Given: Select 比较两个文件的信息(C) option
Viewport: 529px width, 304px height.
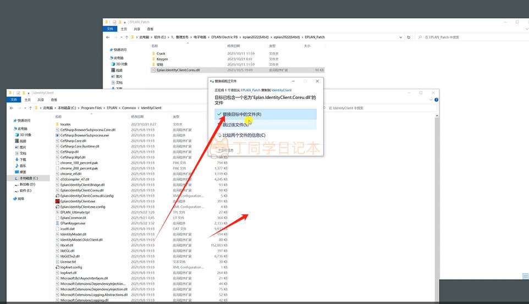Looking at the screenshot, I should click(x=244, y=135).
